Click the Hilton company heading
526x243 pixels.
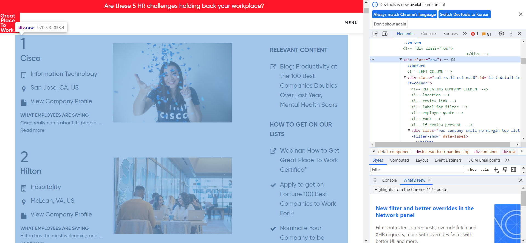[31, 171]
